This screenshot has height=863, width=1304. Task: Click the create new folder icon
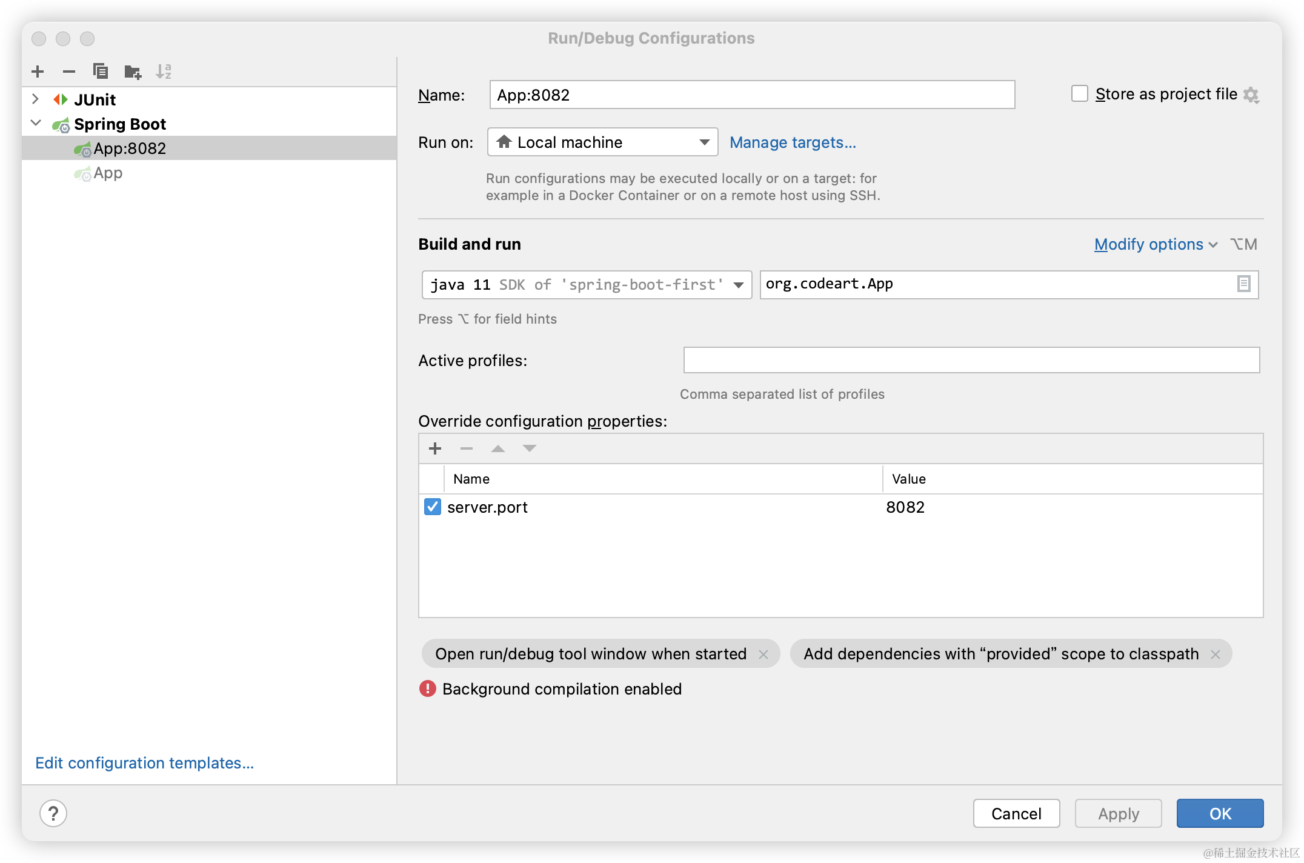(132, 72)
